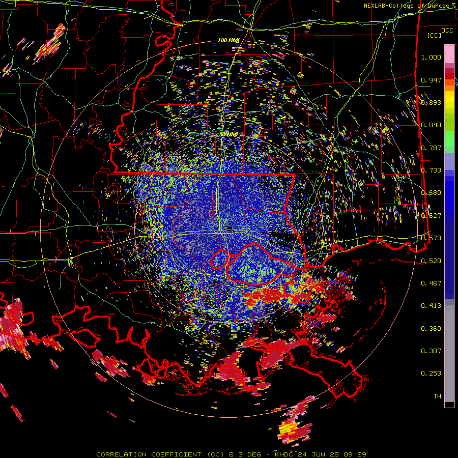Pick the red swatch in the color bar
The image size is (458, 458).
pos(449,76)
